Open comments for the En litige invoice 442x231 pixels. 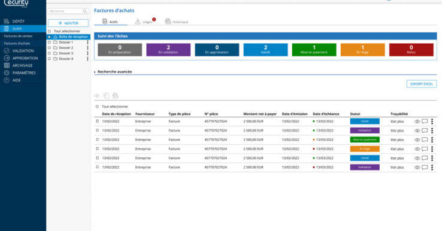(425, 149)
